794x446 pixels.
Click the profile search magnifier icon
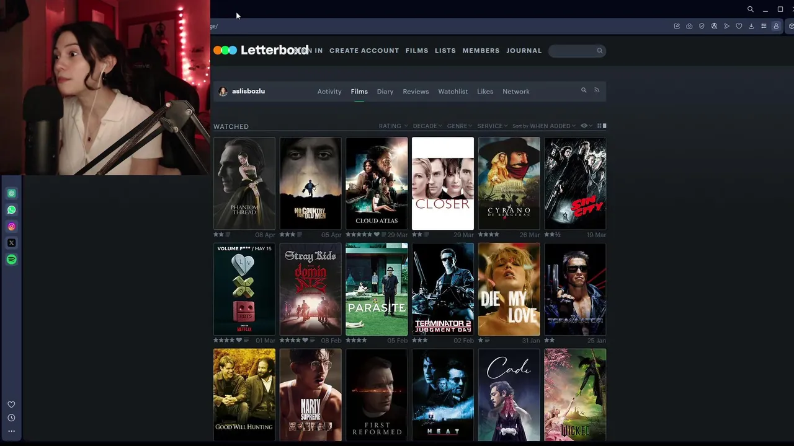[x=584, y=90]
